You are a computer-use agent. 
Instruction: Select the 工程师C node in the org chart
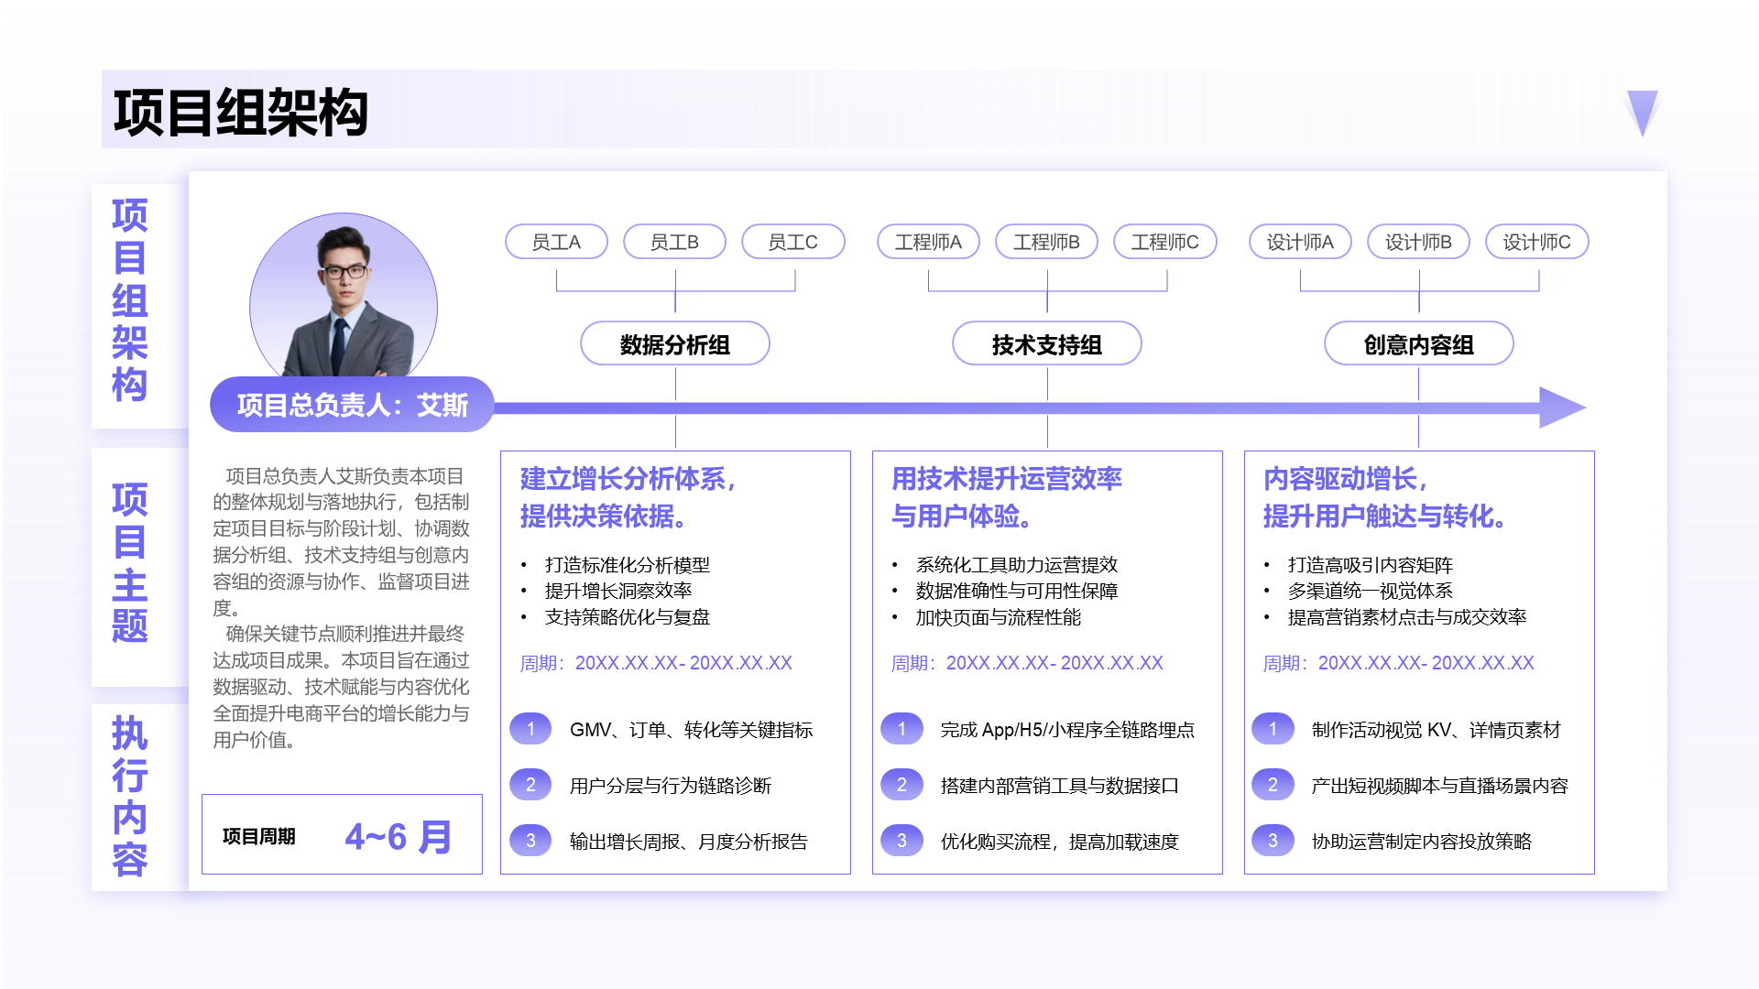1165,242
